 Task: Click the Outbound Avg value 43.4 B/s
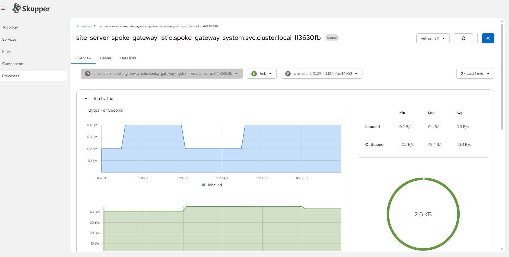(x=463, y=144)
